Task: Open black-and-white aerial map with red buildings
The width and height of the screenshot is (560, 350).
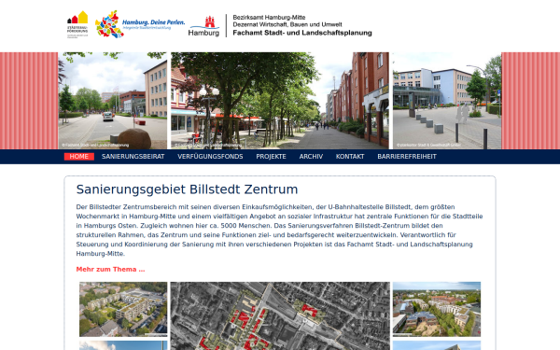Action: click(x=280, y=316)
